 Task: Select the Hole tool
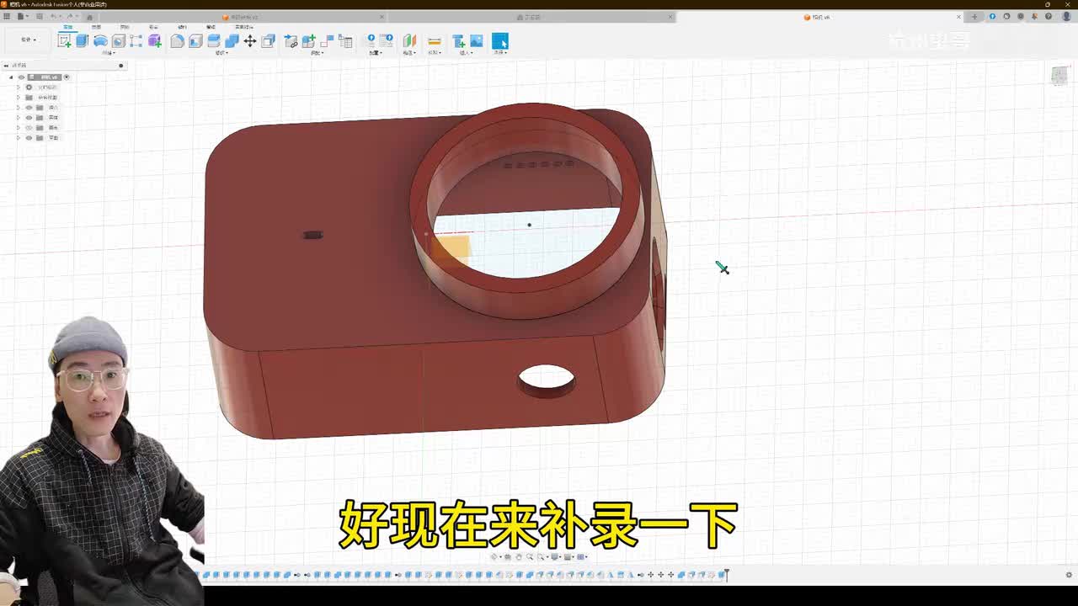pyautogui.click(x=119, y=40)
